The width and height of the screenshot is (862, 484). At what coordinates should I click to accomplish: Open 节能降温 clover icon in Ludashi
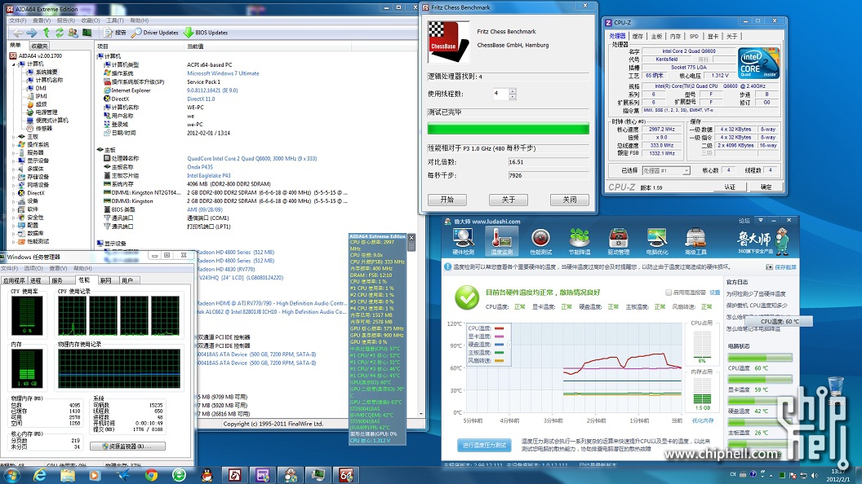(580, 241)
